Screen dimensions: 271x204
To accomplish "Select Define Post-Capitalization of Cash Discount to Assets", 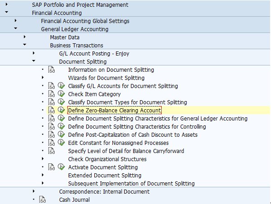I will 133,135.
